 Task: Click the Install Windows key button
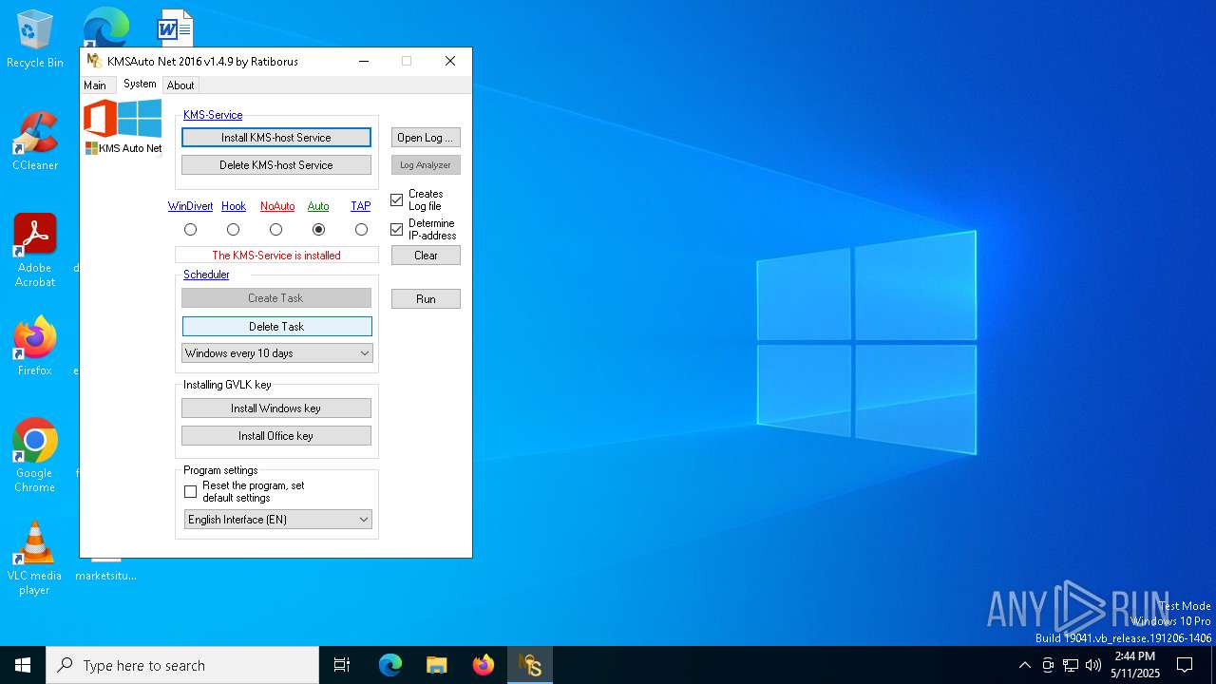pos(276,408)
